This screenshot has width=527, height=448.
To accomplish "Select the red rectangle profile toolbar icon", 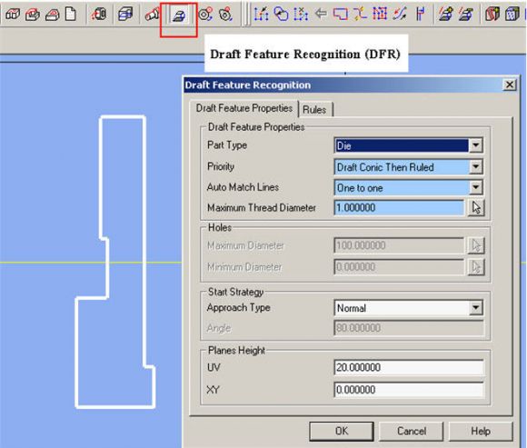I will click(340, 15).
